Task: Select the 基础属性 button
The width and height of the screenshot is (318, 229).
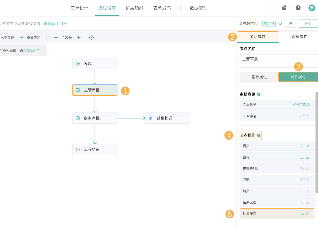Action: click(259, 77)
